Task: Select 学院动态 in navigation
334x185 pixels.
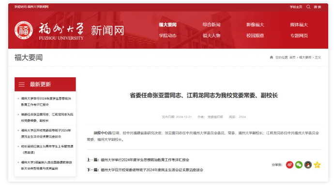Action: 167,36
